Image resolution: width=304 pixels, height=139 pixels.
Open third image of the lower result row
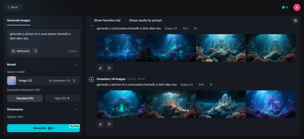tap(221, 104)
